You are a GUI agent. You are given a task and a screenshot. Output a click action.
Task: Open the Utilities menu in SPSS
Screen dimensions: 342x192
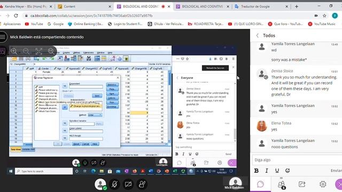[x=76, y=53]
